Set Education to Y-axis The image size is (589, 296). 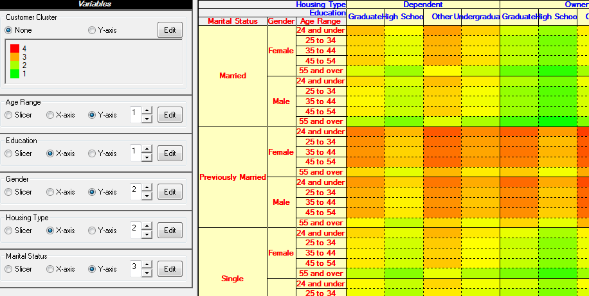tap(92, 153)
